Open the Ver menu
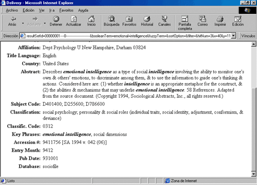This screenshot has width=257, height=185. 42,10
